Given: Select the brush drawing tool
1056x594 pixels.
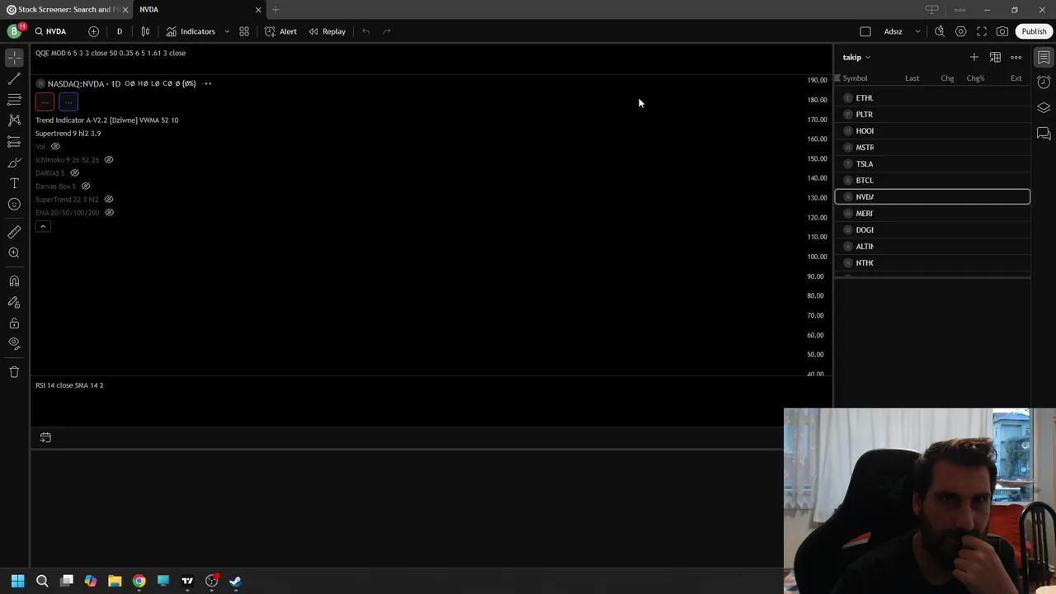Looking at the screenshot, I should tap(14, 163).
